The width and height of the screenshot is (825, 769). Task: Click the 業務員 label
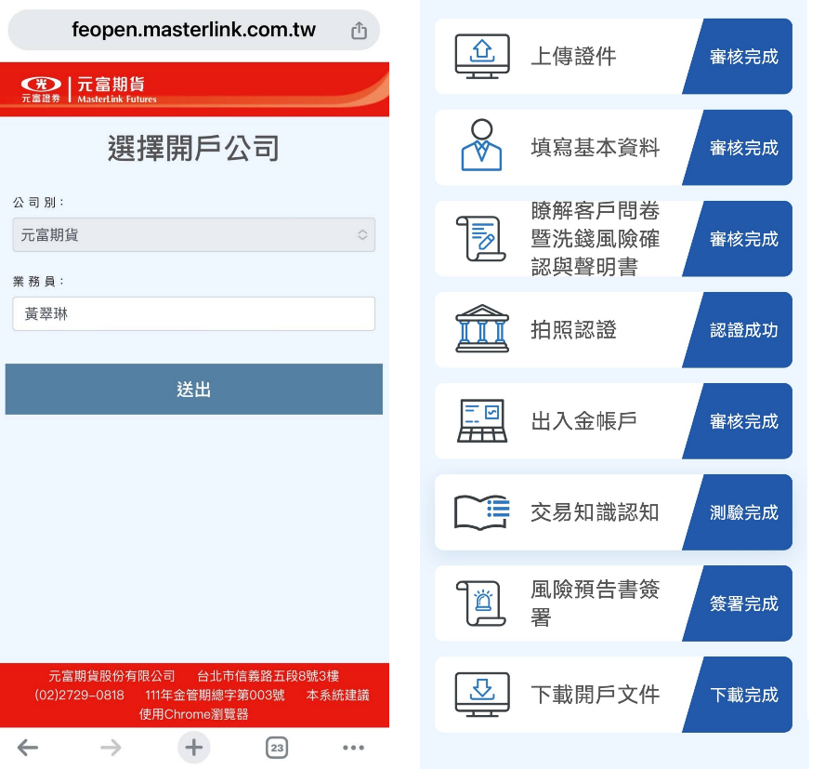pos(38,281)
